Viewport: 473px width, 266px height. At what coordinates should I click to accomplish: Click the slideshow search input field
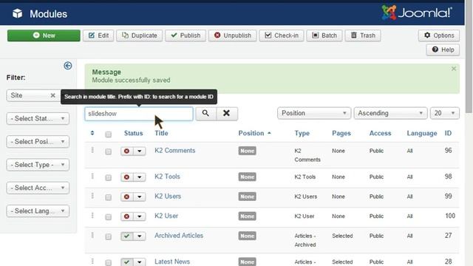coord(139,114)
